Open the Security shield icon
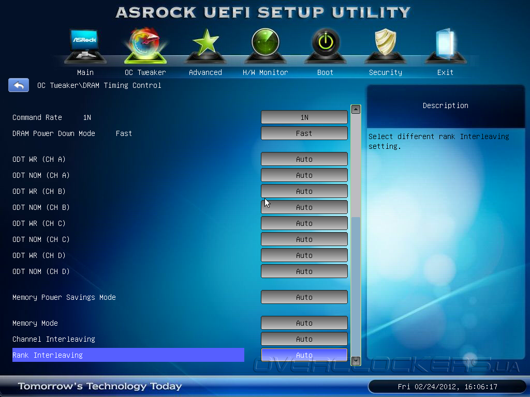Screen dimensions: 530x397 (385, 46)
